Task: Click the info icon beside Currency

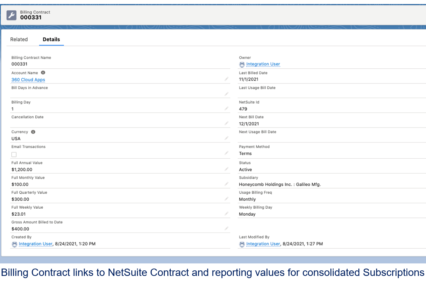Action: (33, 132)
